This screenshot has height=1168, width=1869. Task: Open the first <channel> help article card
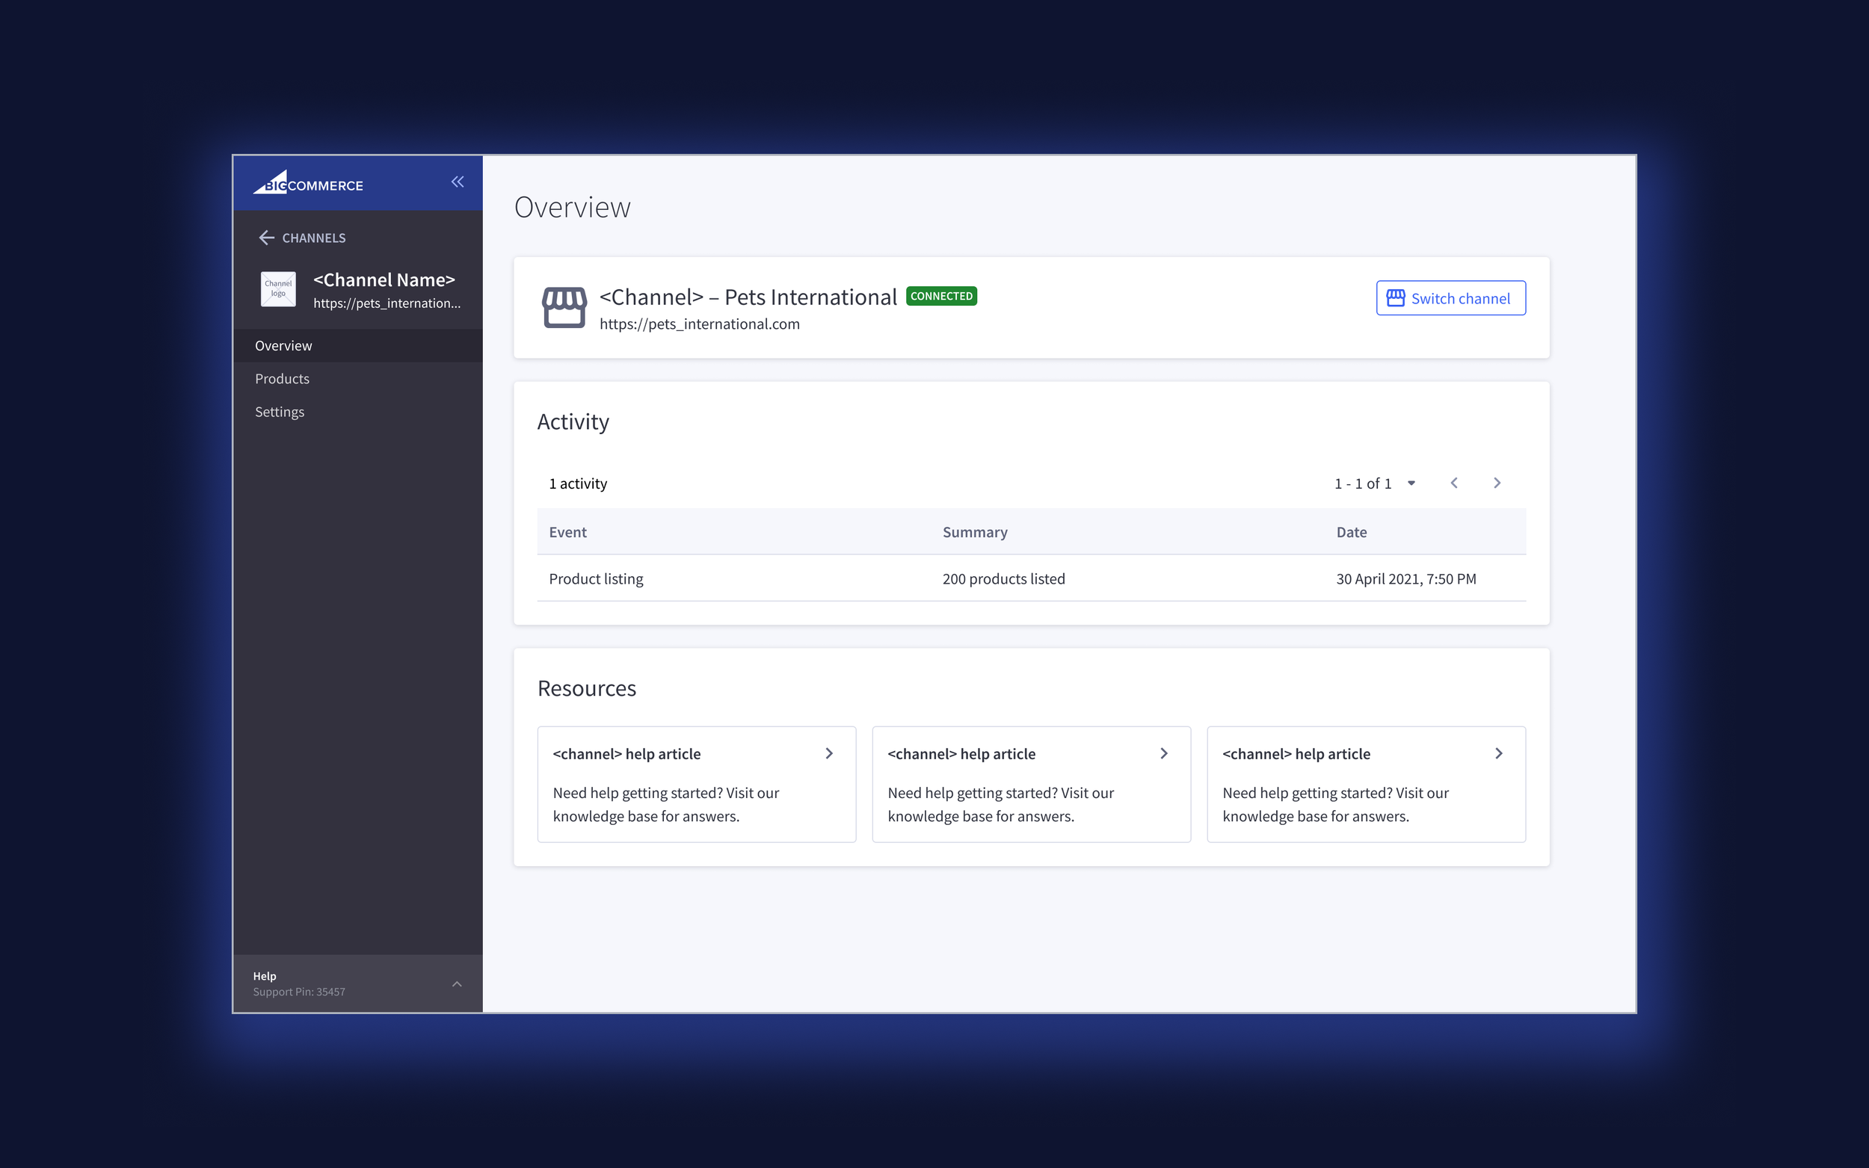click(696, 784)
